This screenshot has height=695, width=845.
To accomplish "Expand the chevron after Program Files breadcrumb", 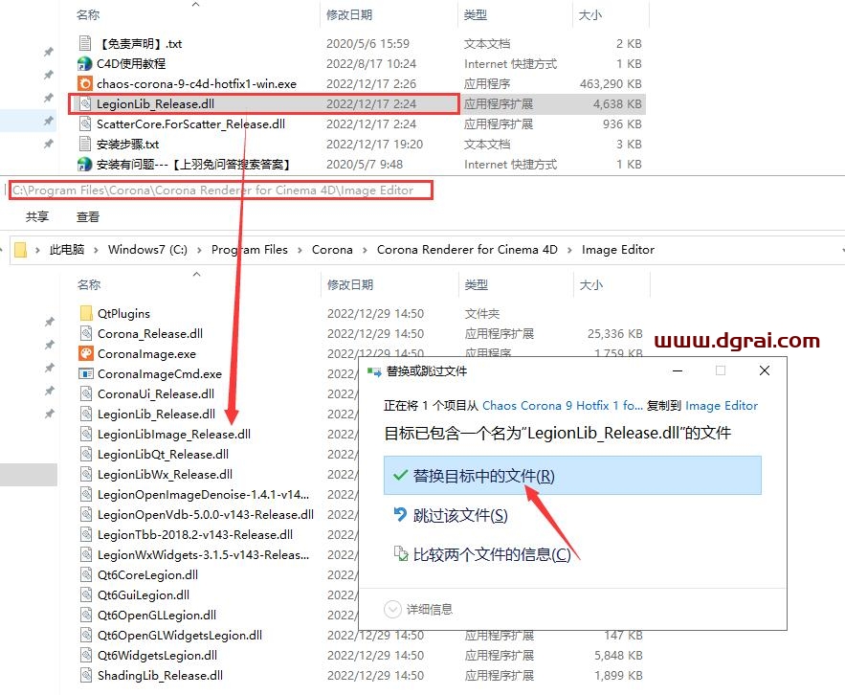I will pyautogui.click(x=300, y=250).
